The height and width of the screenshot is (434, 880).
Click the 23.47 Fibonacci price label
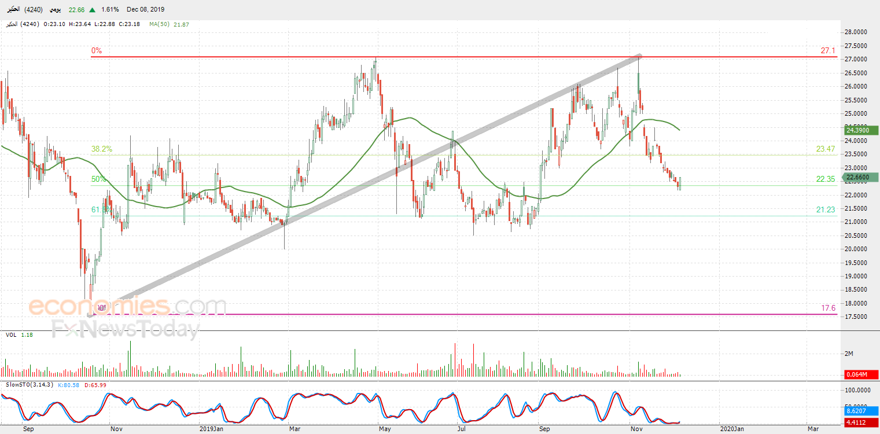826,149
